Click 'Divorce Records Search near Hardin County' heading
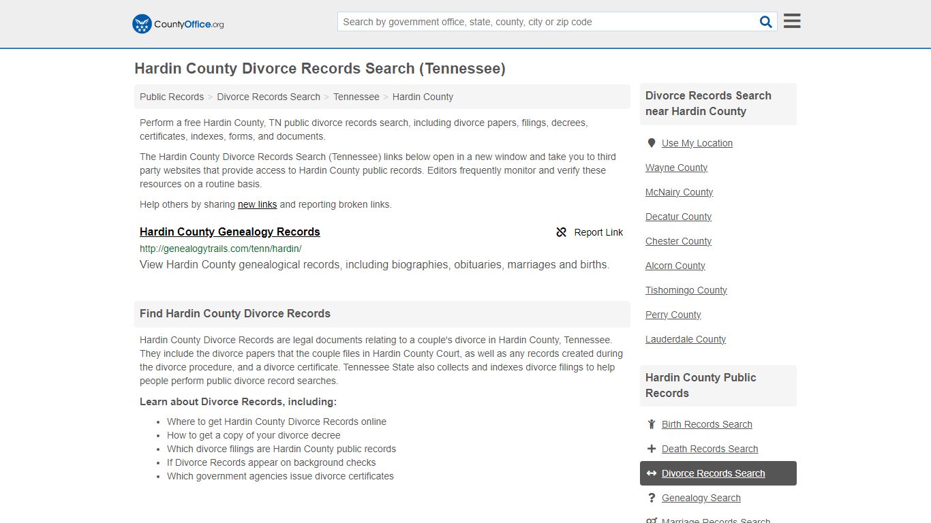This screenshot has height=523, width=931. coord(708,104)
